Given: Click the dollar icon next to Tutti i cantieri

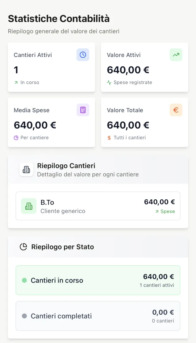Looking at the screenshot, I should coord(109,137).
